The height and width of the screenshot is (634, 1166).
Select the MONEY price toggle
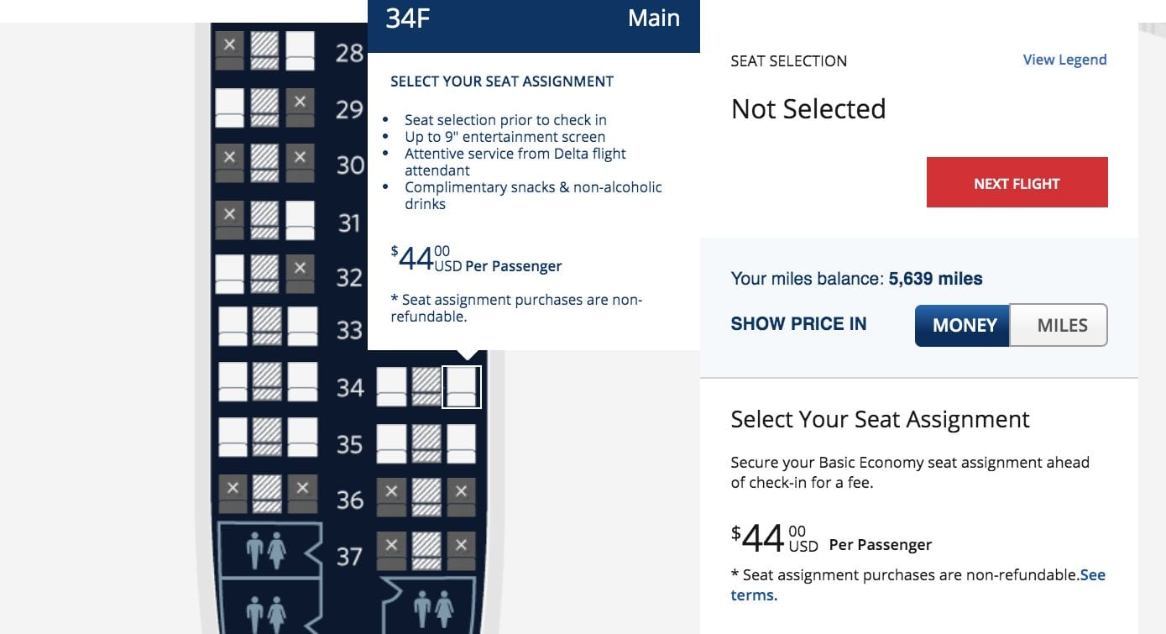[x=963, y=325]
